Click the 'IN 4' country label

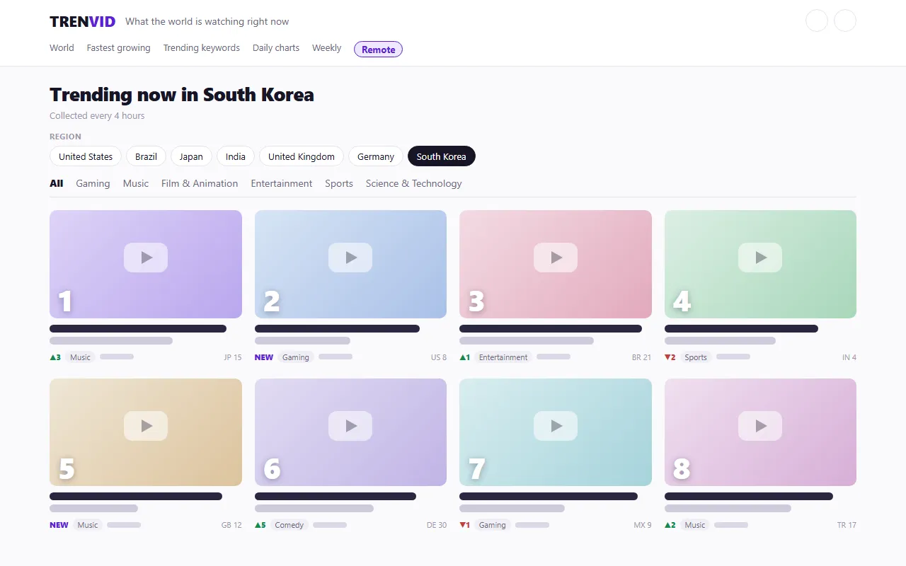849,357
